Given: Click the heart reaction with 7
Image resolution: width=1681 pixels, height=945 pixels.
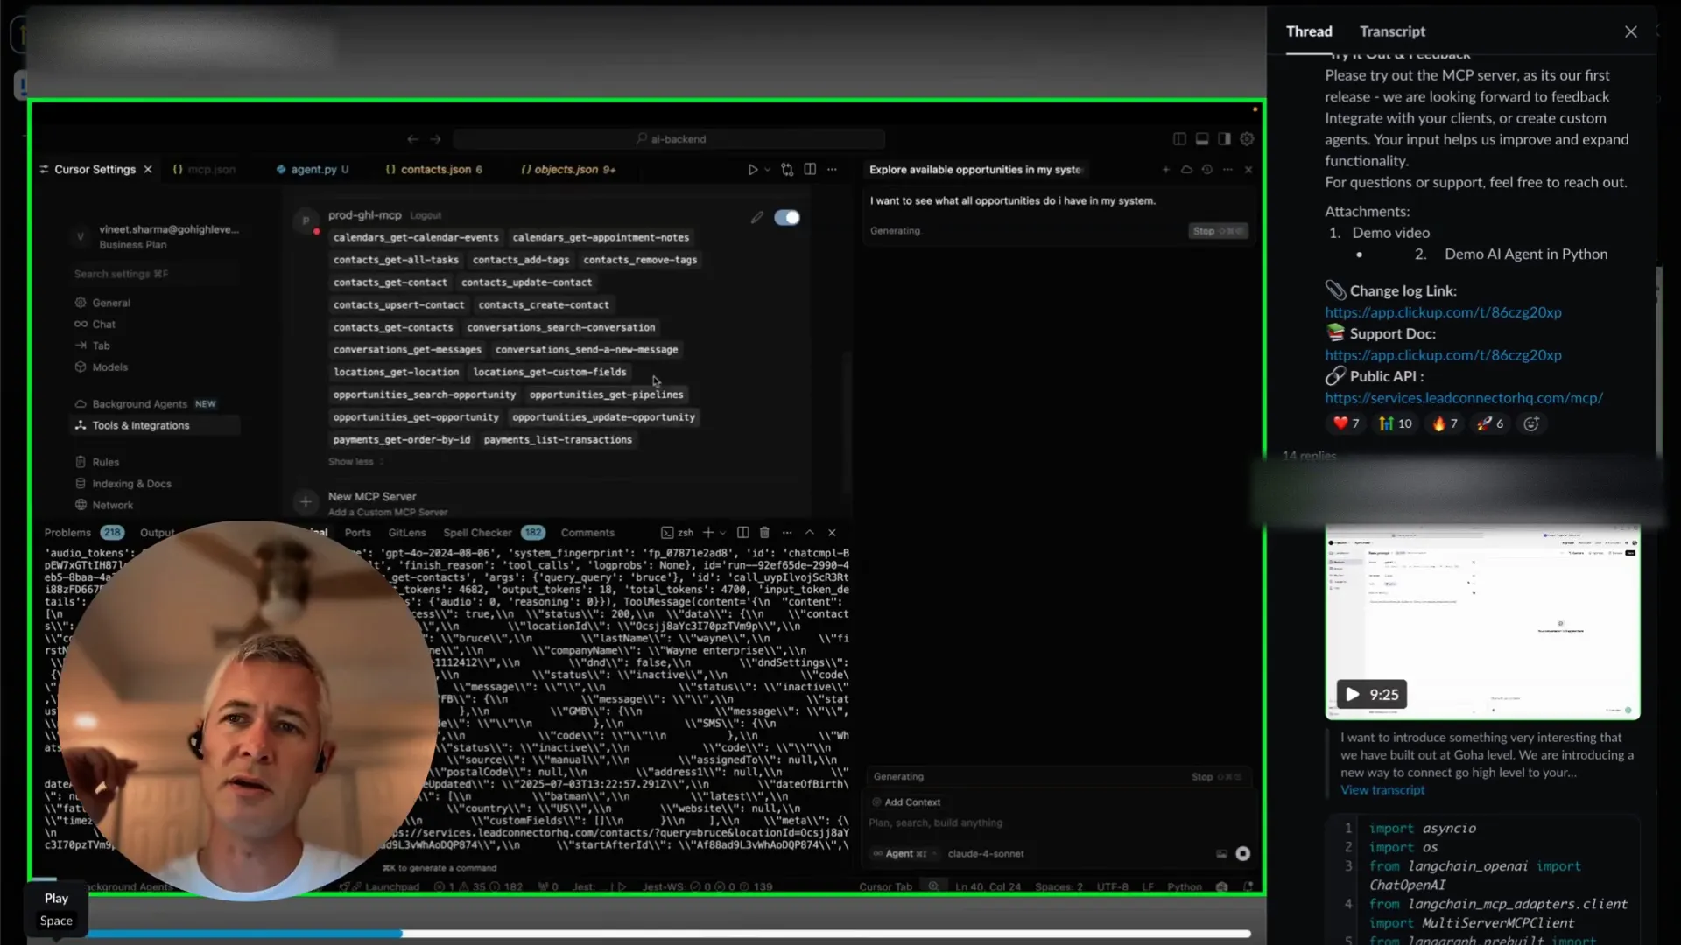Looking at the screenshot, I should (1346, 423).
